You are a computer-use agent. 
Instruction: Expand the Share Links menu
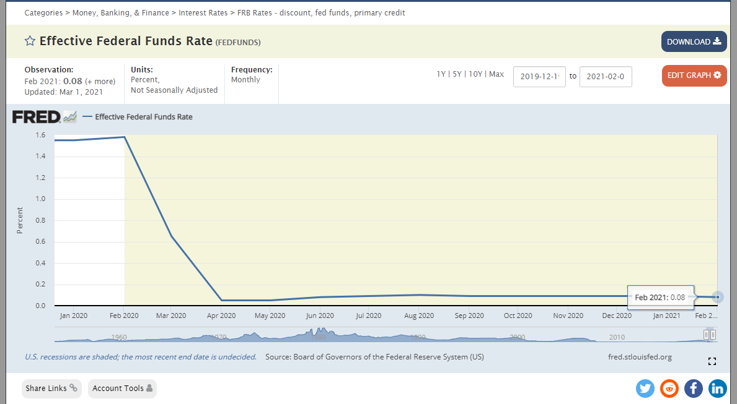[x=51, y=389]
